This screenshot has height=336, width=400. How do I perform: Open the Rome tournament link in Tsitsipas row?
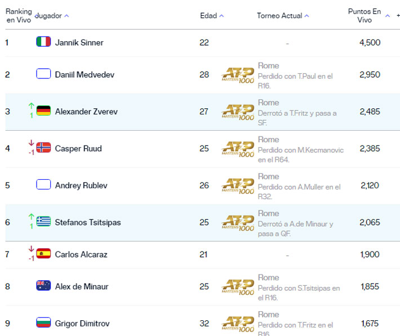(268, 213)
